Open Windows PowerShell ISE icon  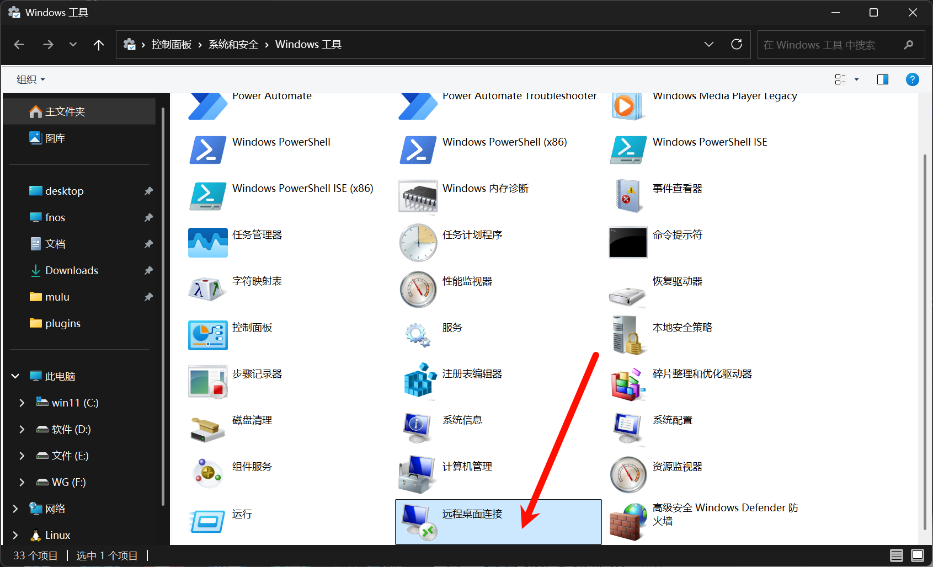coord(628,149)
